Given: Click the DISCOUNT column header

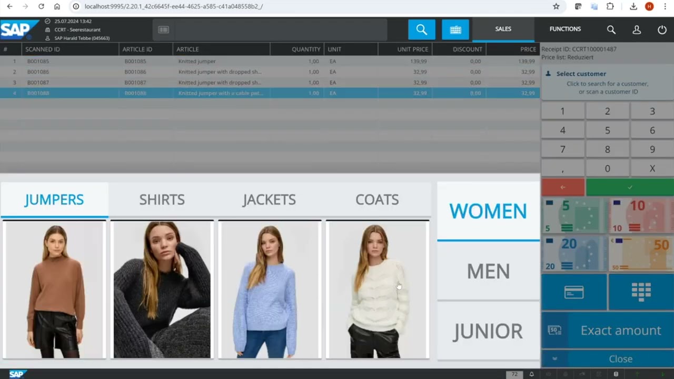Looking at the screenshot, I should tap(459, 49).
